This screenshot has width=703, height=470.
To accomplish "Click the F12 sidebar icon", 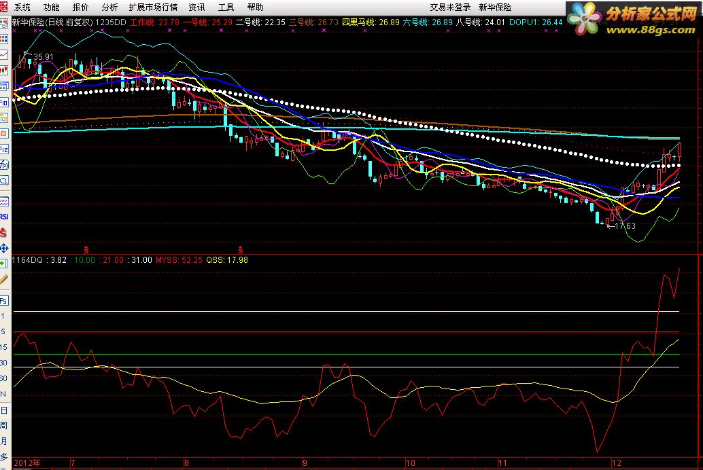I will (4, 149).
